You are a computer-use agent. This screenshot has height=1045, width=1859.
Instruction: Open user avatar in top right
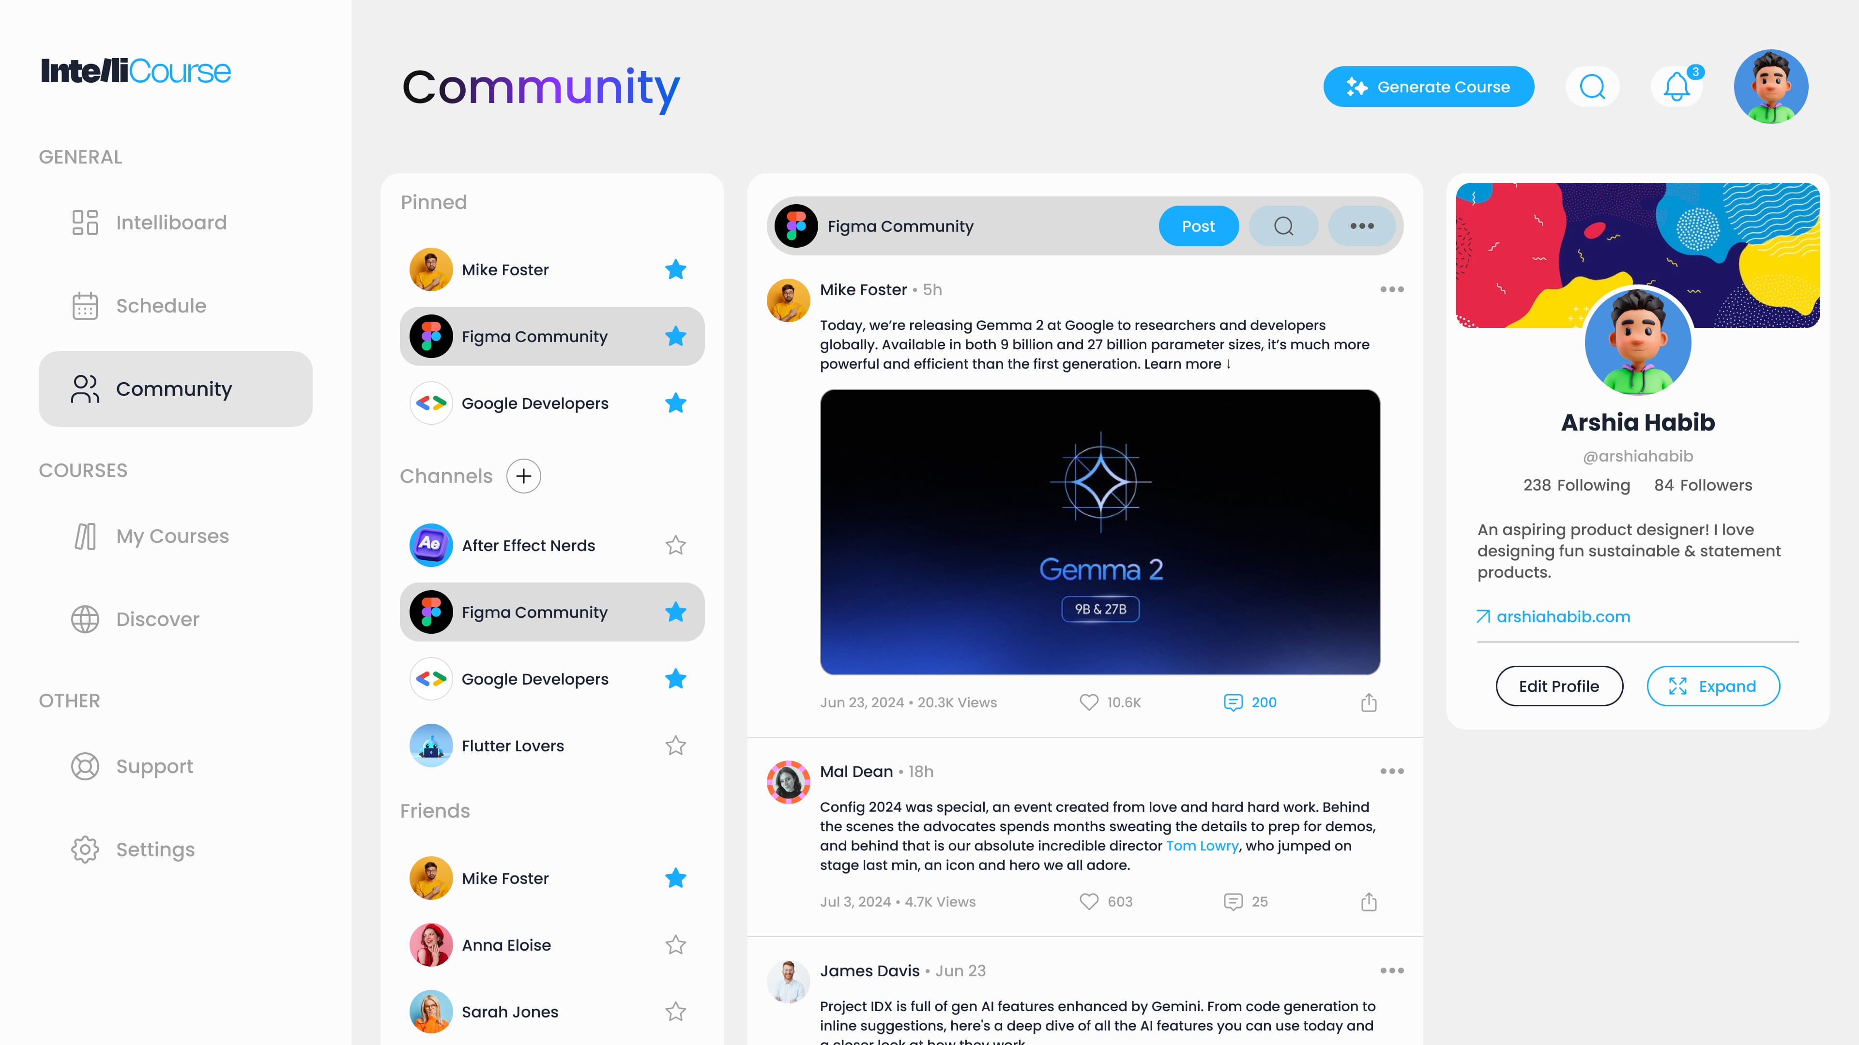click(x=1771, y=87)
